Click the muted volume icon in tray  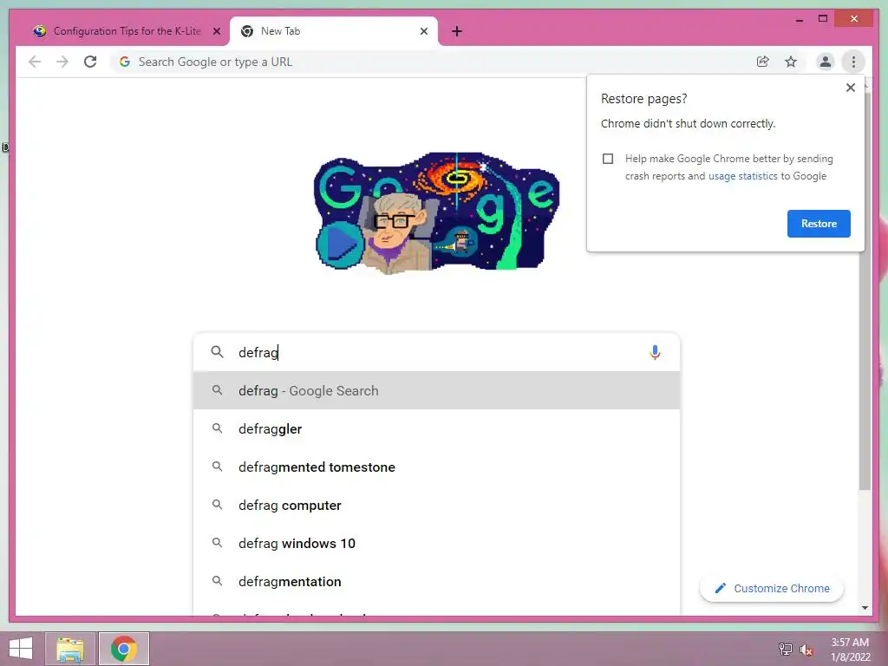coord(806,650)
